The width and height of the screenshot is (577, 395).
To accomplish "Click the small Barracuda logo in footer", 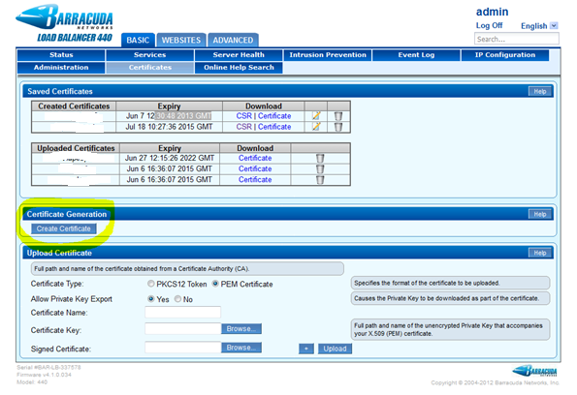I will (x=535, y=371).
